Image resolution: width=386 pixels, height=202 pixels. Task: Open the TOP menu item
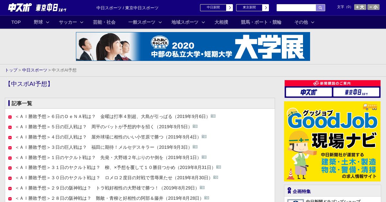coord(16,22)
